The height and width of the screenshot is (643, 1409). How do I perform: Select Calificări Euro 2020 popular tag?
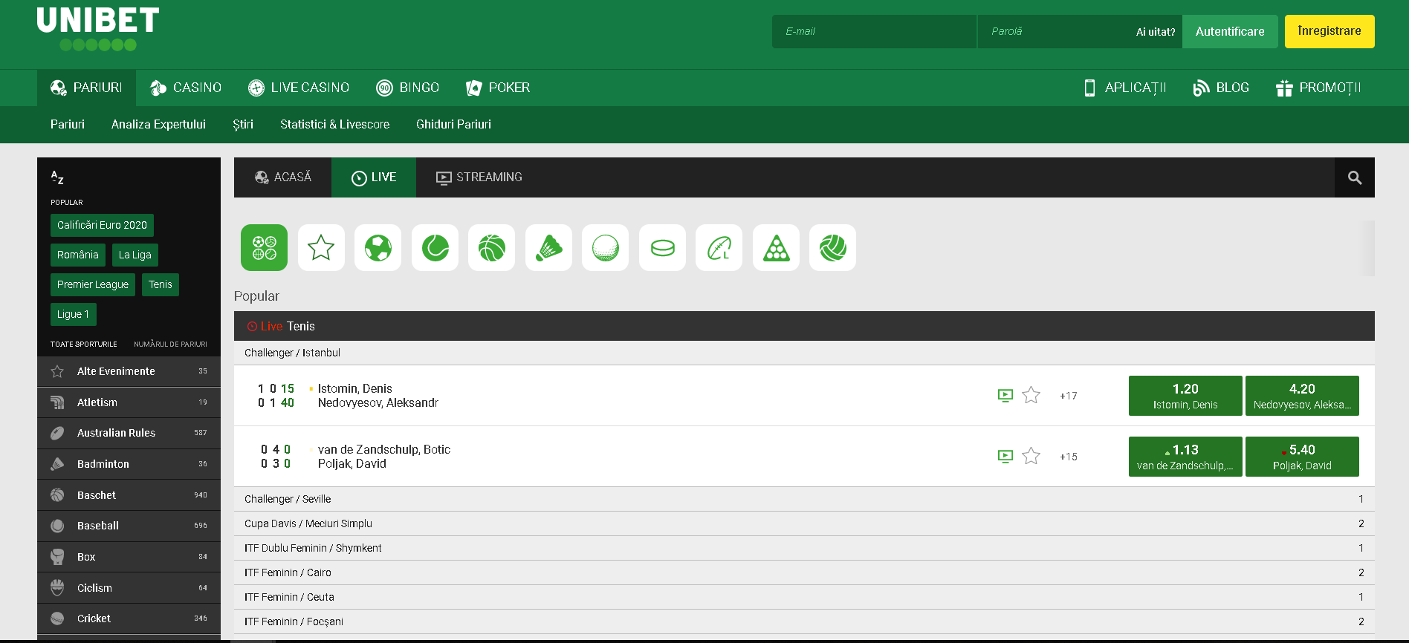(102, 225)
